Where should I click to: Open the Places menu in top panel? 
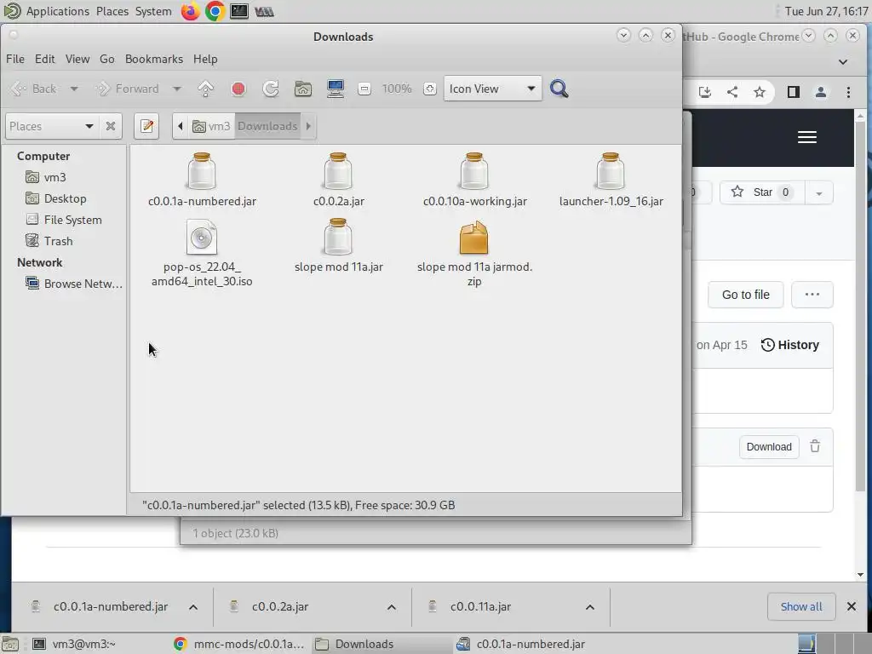[112, 11]
